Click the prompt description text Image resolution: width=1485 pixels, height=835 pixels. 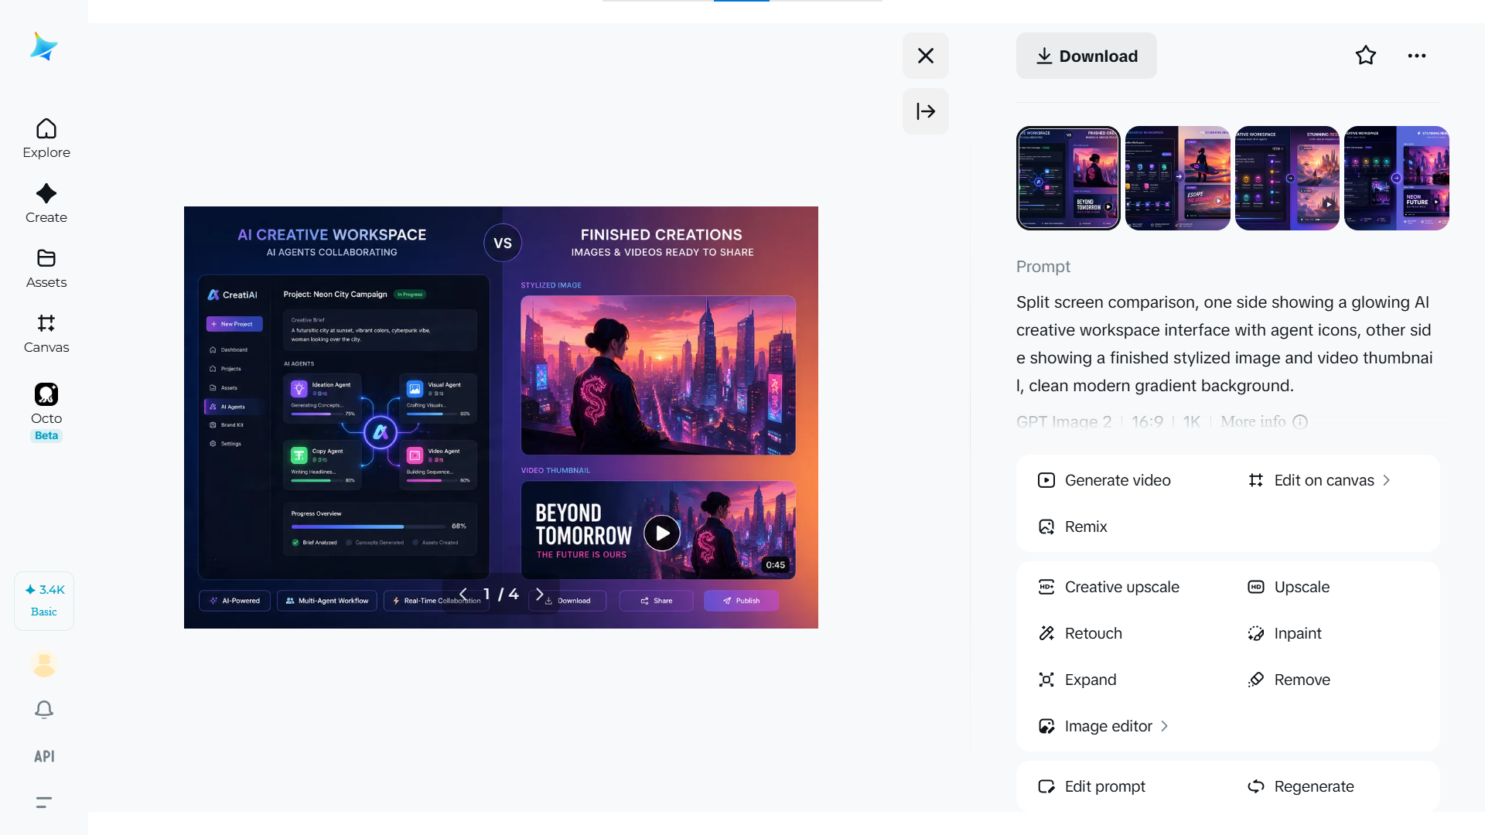(x=1224, y=344)
